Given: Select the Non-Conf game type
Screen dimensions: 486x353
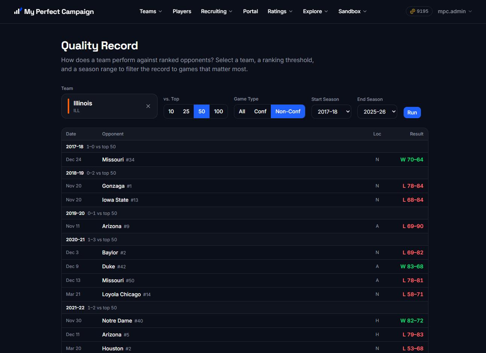Looking at the screenshot, I should [288, 111].
